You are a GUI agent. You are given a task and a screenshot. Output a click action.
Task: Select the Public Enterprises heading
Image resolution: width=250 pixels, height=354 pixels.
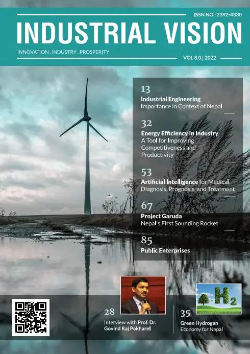(165, 250)
